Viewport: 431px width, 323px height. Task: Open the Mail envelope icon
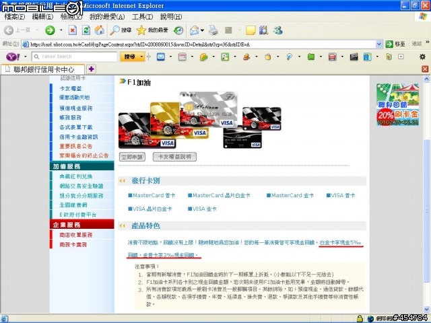click(x=195, y=30)
